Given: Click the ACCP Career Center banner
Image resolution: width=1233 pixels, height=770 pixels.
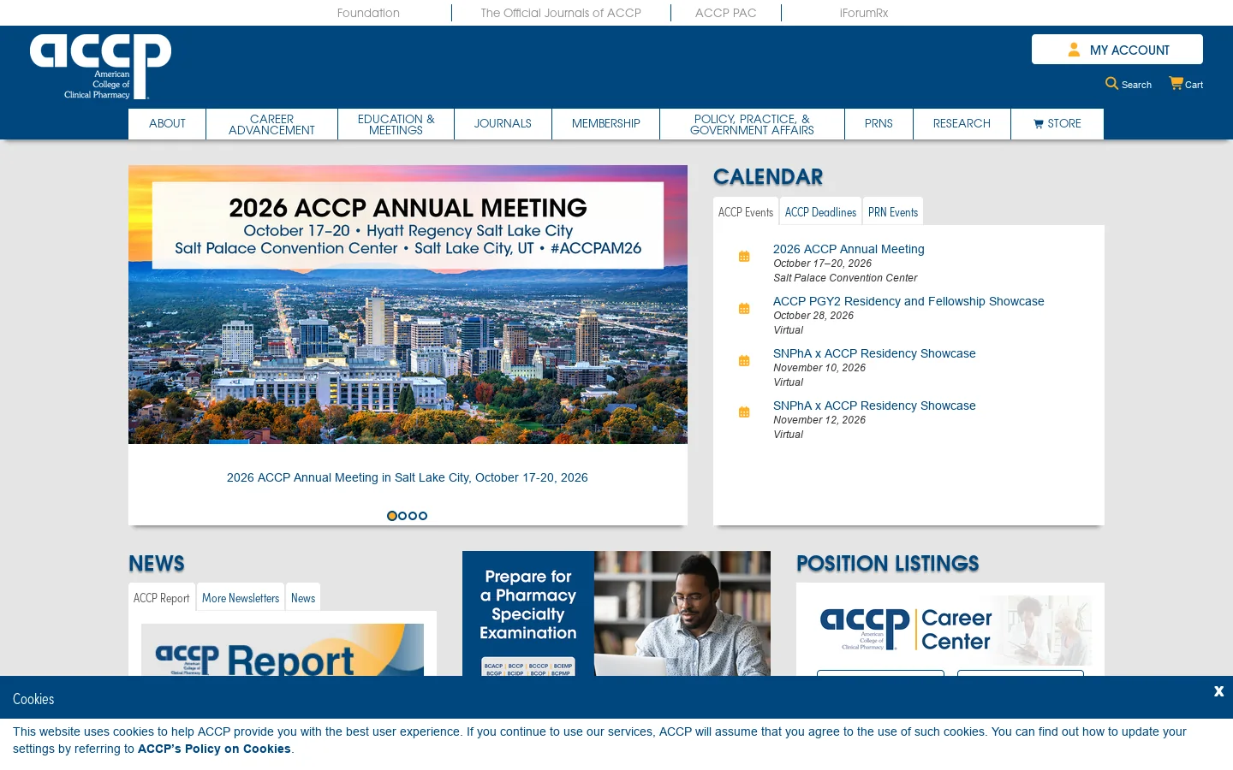Looking at the screenshot, I should pos(950,630).
